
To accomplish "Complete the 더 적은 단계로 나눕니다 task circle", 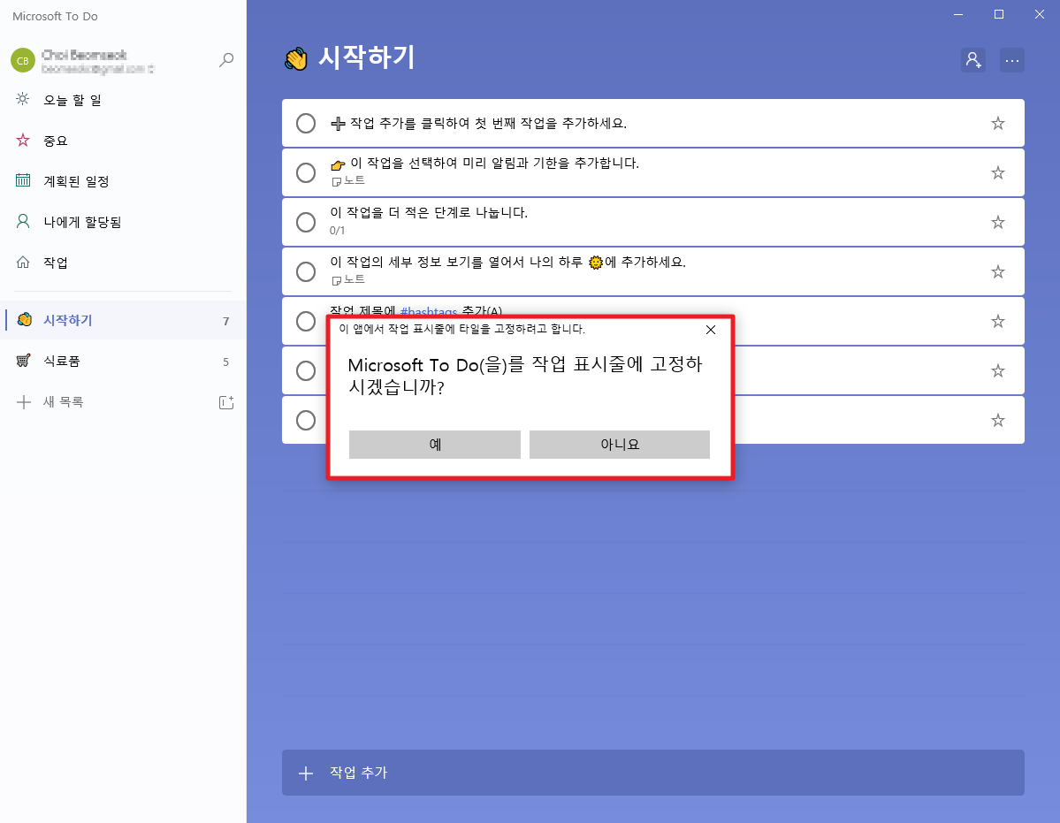I will click(x=306, y=222).
